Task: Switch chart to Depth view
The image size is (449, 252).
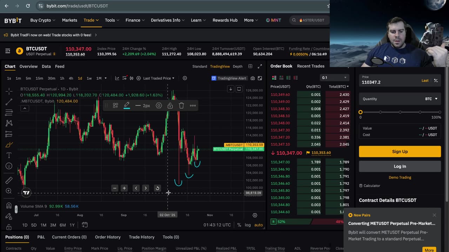Action: coord(237,66)
